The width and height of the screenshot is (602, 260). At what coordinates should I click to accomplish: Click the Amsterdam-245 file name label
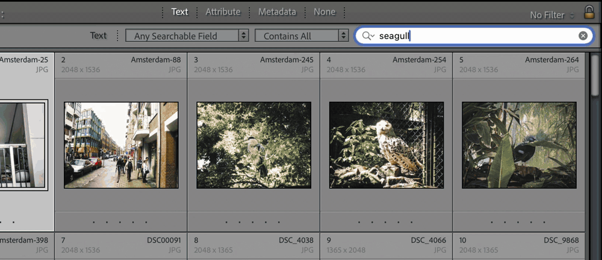[x=287, y=60]
